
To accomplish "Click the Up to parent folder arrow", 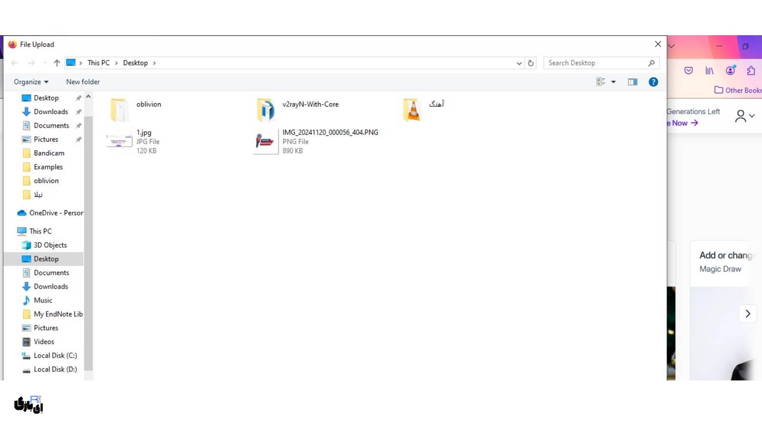I will click(57, 63).
